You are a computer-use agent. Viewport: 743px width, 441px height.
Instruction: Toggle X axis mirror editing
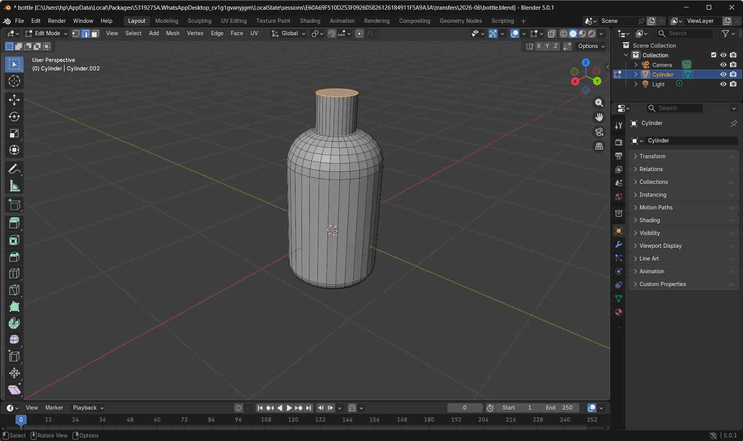[x=539, y=46]
